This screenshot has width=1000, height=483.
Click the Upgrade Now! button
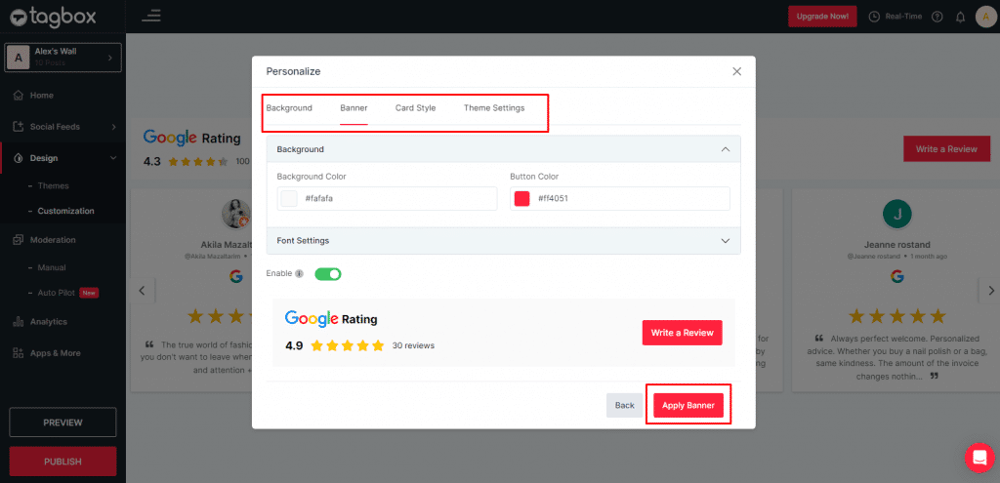(x=822, y=17)
